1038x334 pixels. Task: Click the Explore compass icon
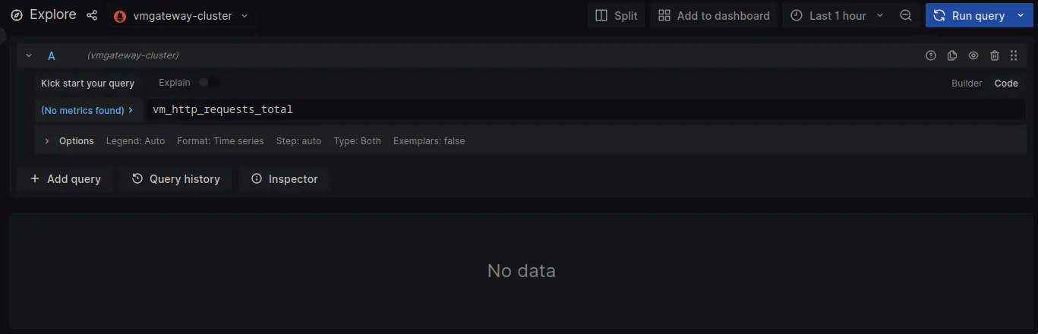[17, 15]
